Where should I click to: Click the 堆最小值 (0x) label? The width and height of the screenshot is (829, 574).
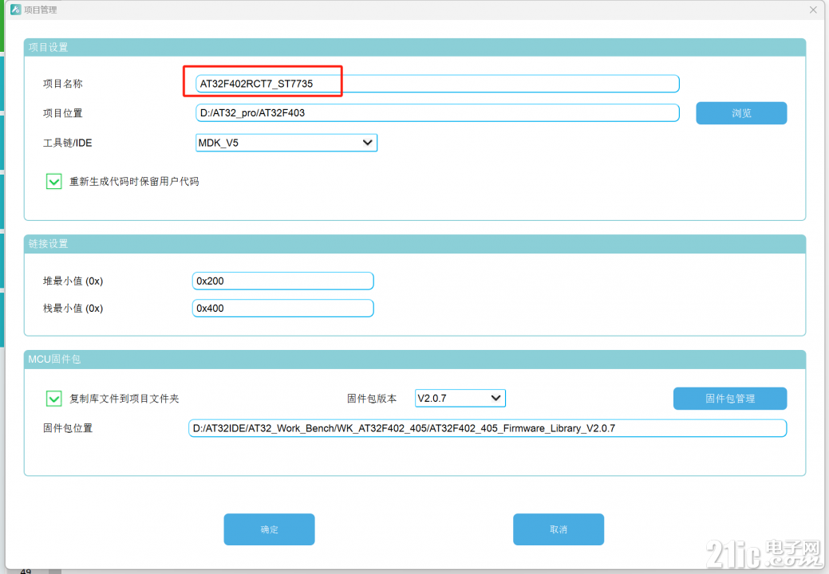coord(73,281)
